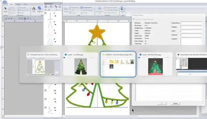Open dropdown arrow under Arrange button
The width and height of the screenshot is (207, 119).
(66, 13)
